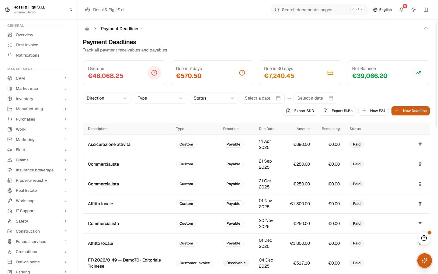Mark the page as favorite with the star
This screenshot has width=438, height=274.
pos(426,29)
